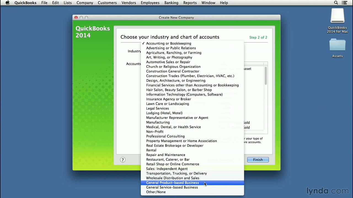Open the Company menu
Image resolution: width=353 pixels, height=198 pixels.
pyautogui.click(x=85, y=3)
